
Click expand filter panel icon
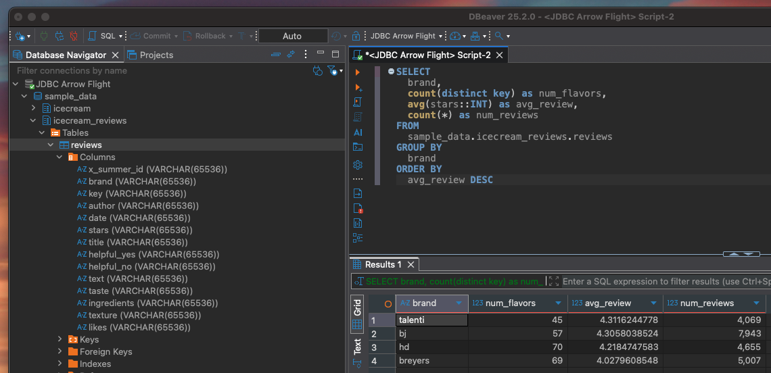pyautogui.click(x=554, y=282)
